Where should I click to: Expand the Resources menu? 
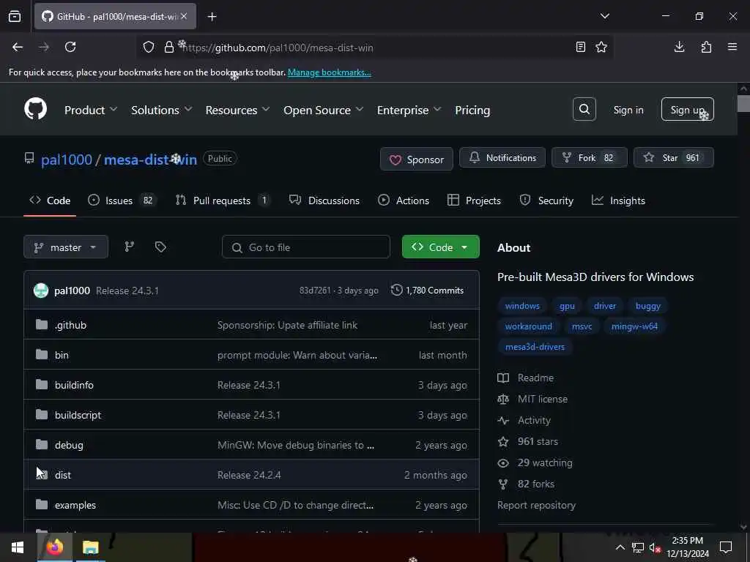click(237, 110)
